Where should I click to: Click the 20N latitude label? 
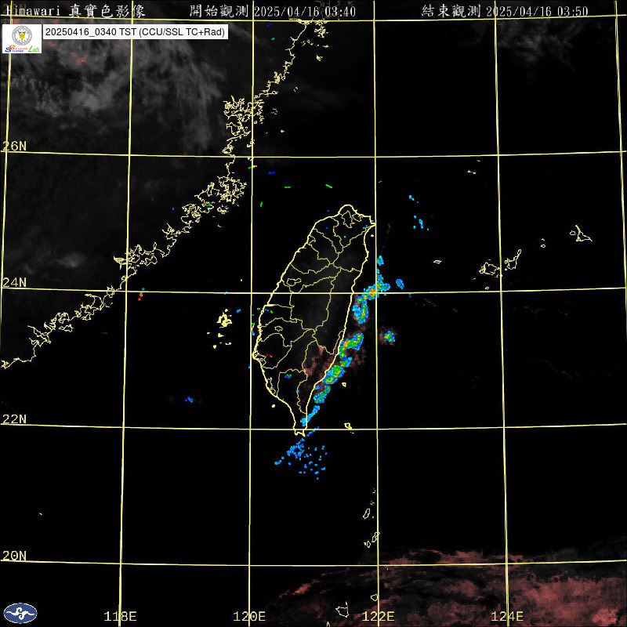click(x=14, y=555)
